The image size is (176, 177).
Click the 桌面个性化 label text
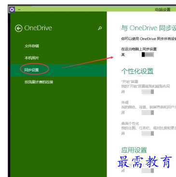[130, 123]
